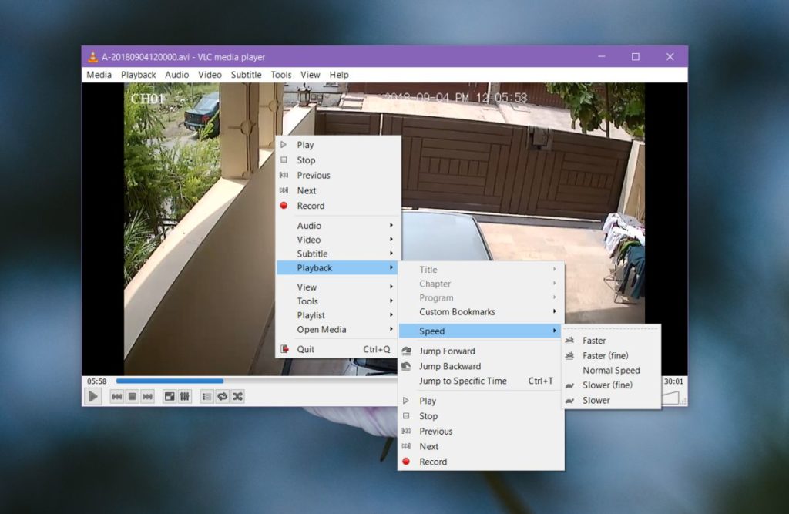Expand the Video submenu
This screenshot has height=514, width=789.
pos(308,239)
